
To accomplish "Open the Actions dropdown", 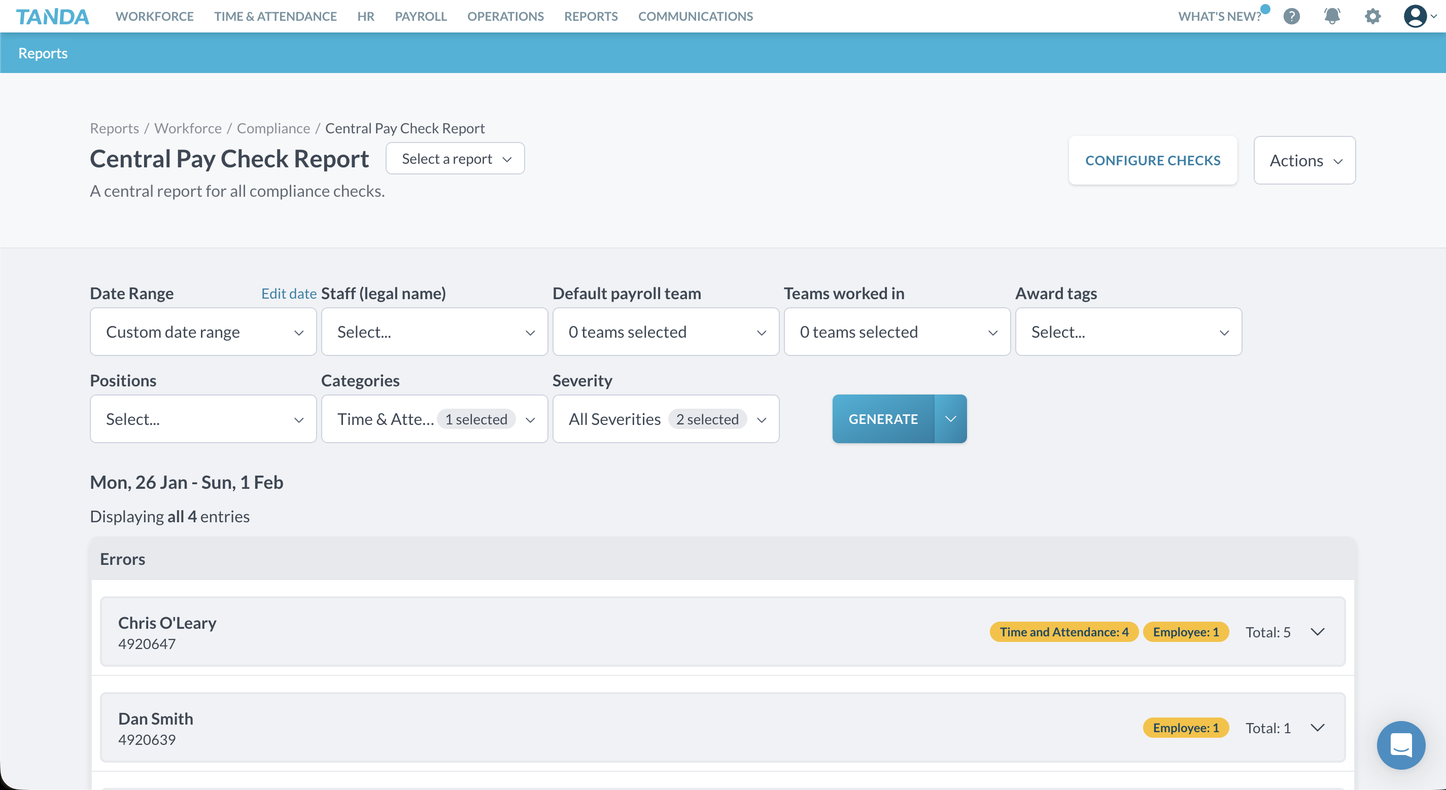I will (x=1304, y=160).
